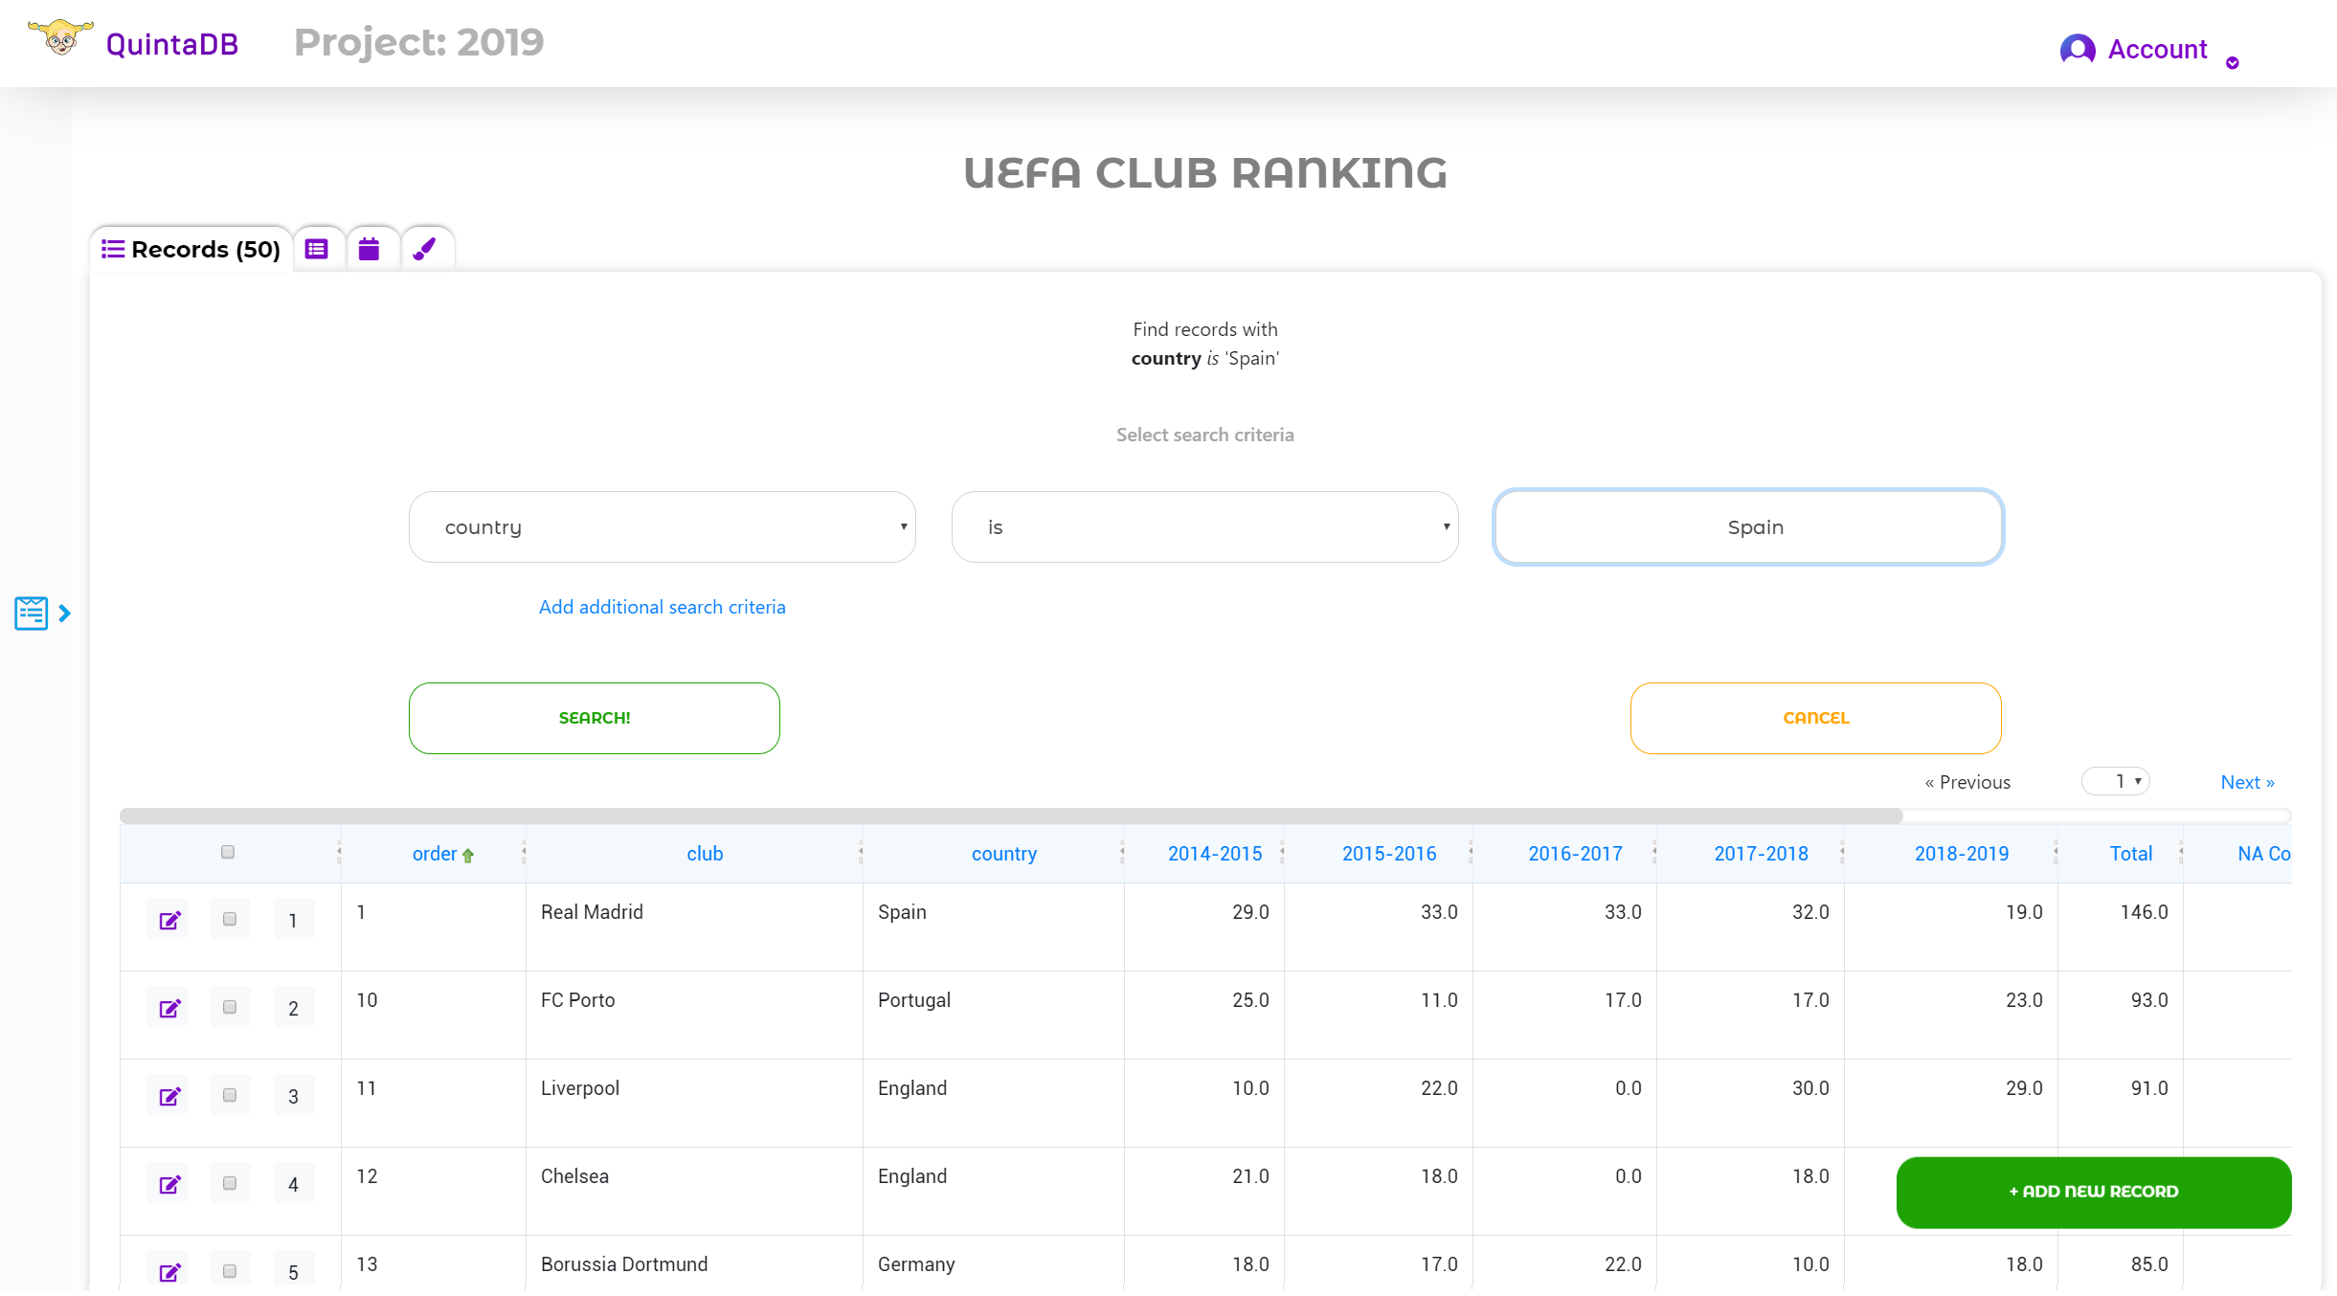Tick the checkbox for Chelsea row
The height and width of the screenshot is (1296, 2337).
coord(230,1183)
